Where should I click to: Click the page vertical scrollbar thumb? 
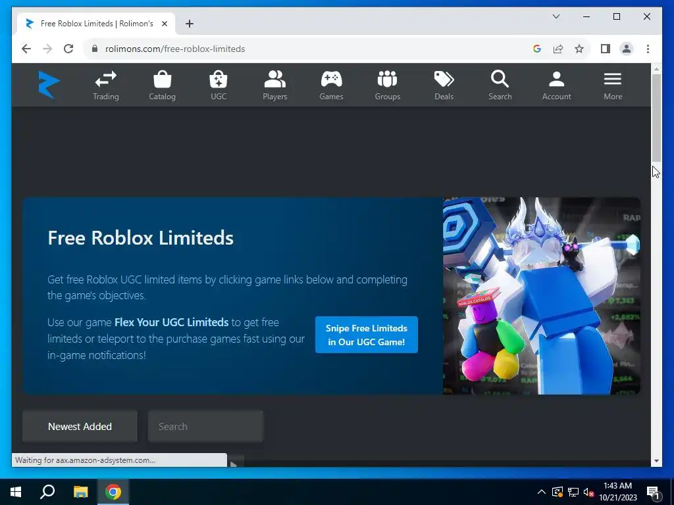click(x=656, y=118)
